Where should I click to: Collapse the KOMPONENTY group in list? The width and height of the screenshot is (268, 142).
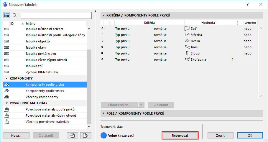pyautogui.click(x=6, y=79)
